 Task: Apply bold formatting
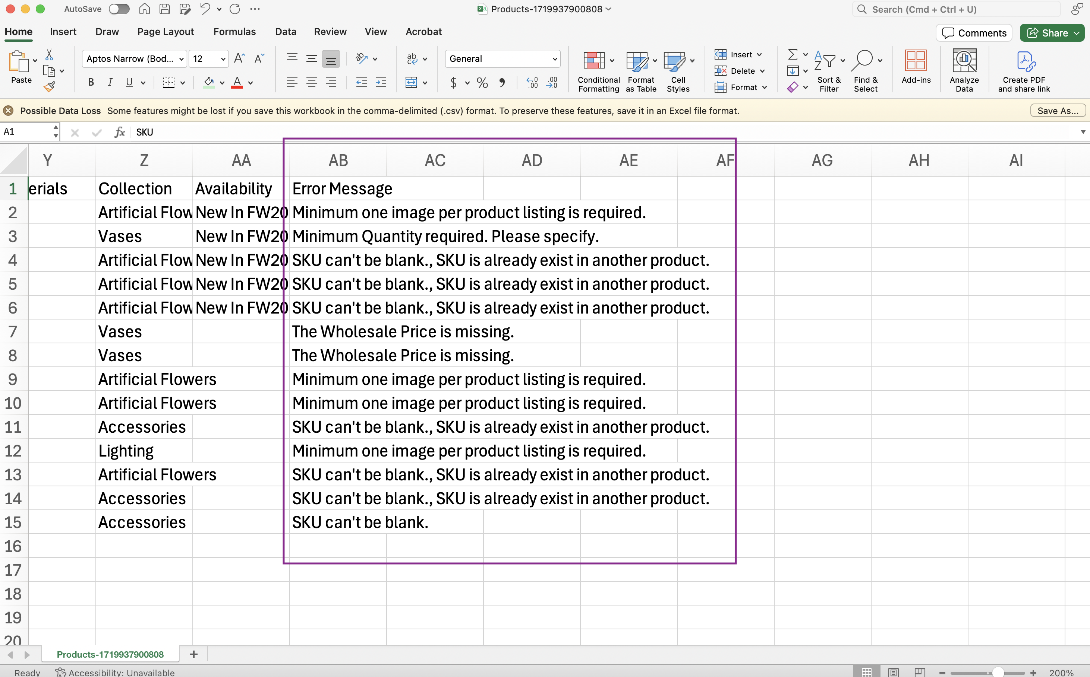tap(90, 82)
